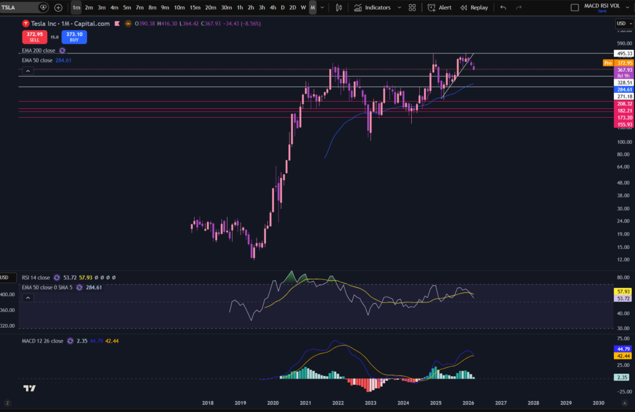This screenshot has width=635, height=412.
Task: Open the Indicators panel
Action: [373, 7]
